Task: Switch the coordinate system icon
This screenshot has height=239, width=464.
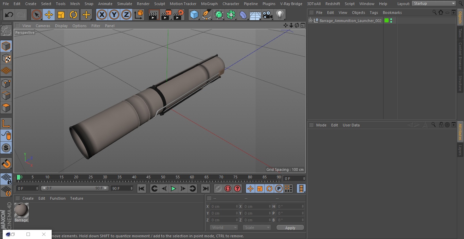Action: (x=139, y=15)
